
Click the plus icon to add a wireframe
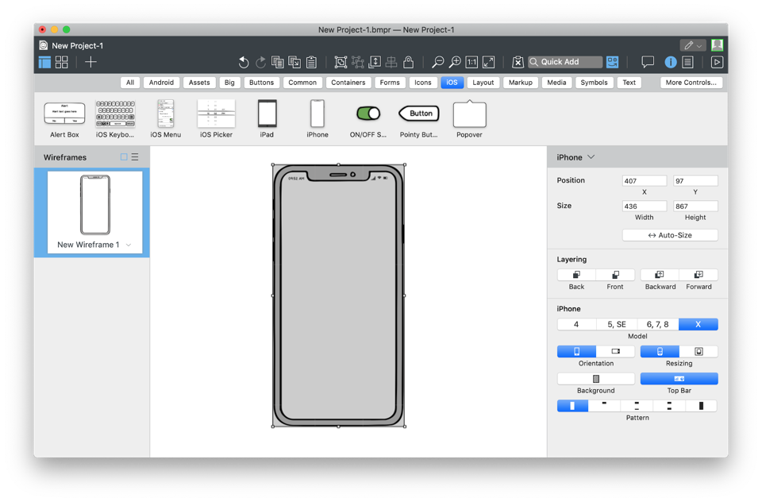click(x=91, y=62)
